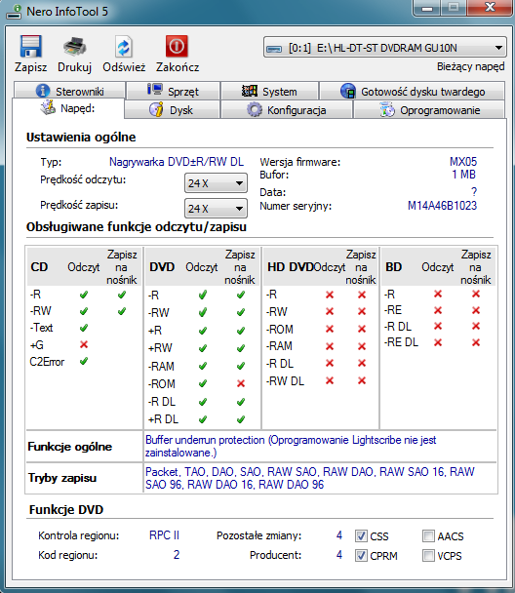Switch to the System tab
The image size is (515, 593).
pyautogui.click(x=269, y=91)
